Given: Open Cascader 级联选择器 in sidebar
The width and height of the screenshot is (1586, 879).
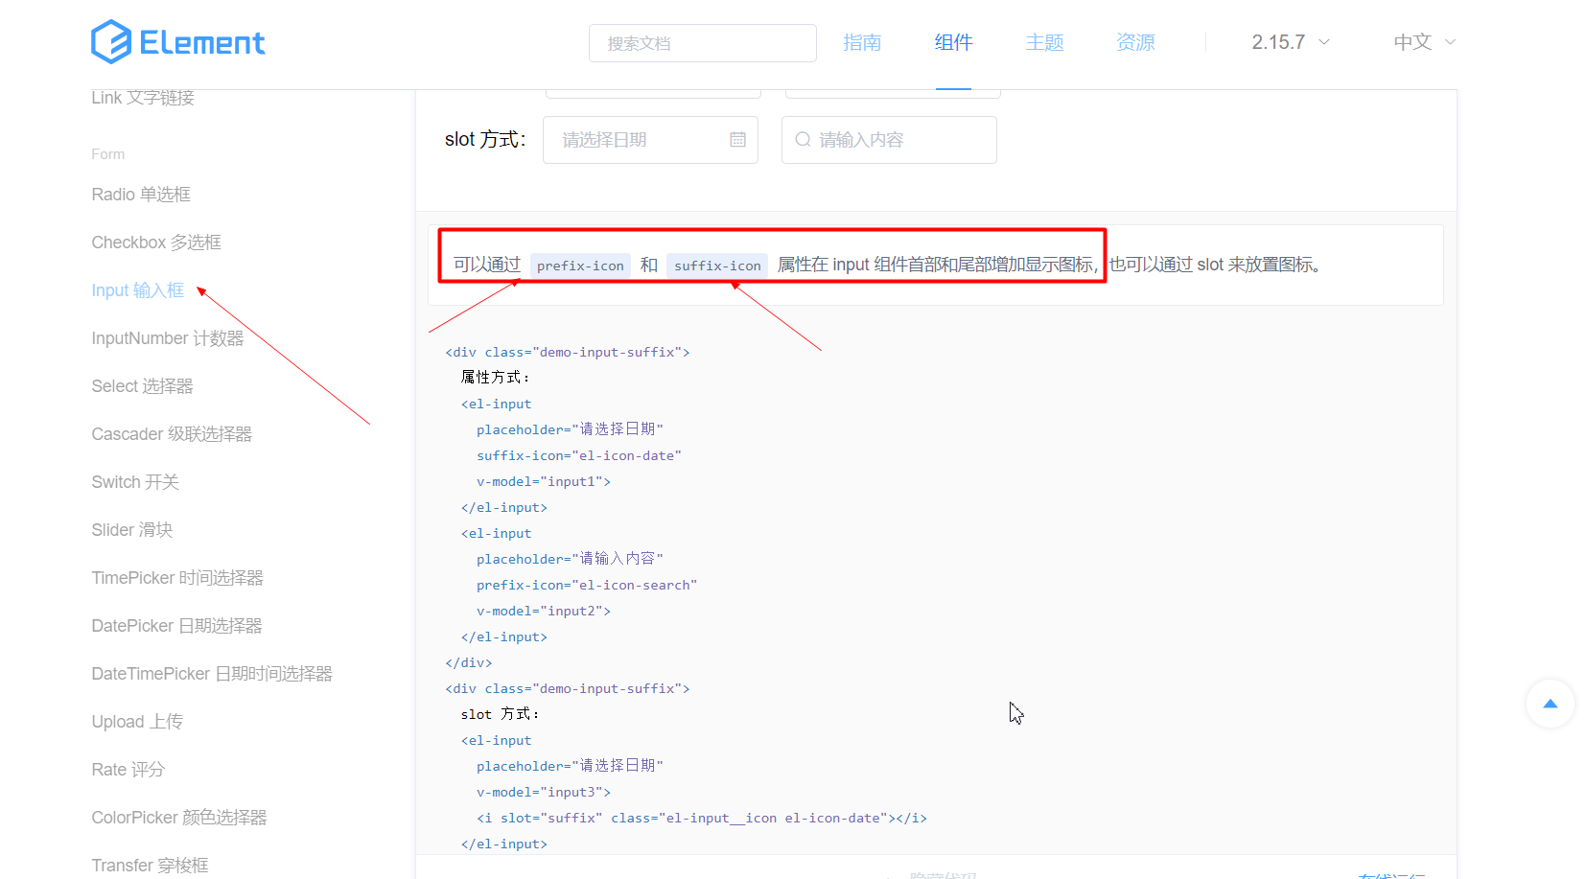Looking at the screenshot, I should pos(172,434).
